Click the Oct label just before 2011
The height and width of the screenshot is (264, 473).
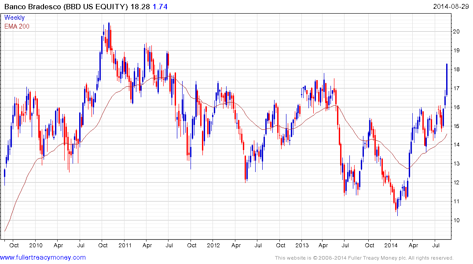coord(103,245)
